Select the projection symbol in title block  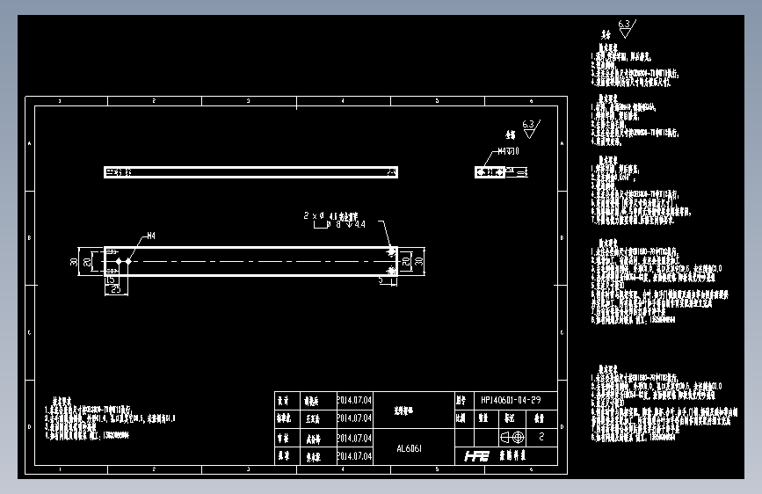pyautogui.click(x=512, y=438)
